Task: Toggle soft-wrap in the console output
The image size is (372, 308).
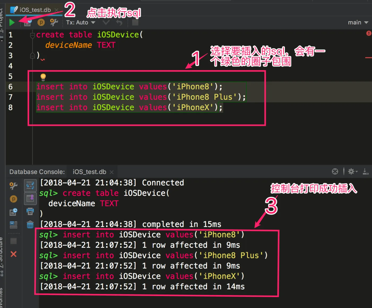Action: pos(30,185)
